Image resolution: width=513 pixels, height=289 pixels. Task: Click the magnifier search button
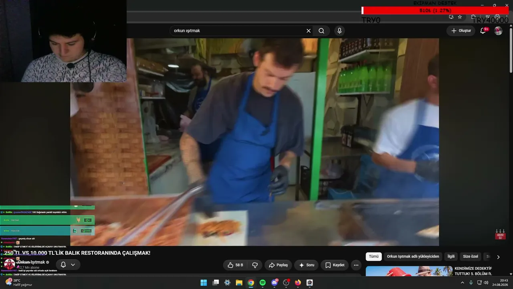[x=321, y=31]
